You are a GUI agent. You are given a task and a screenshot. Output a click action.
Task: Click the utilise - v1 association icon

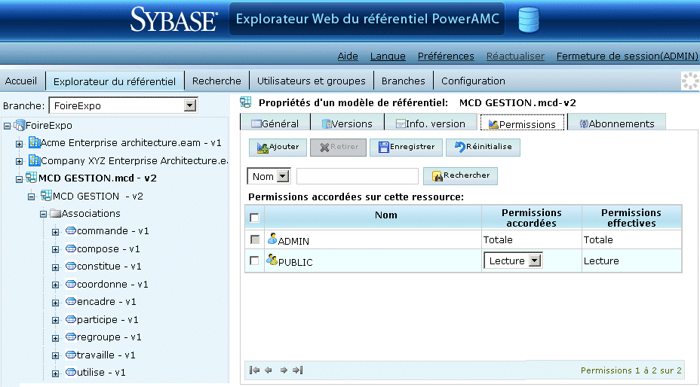[71, 372]
